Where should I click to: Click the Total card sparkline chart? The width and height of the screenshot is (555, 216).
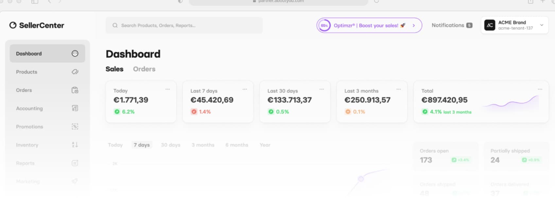coord(511,102)
